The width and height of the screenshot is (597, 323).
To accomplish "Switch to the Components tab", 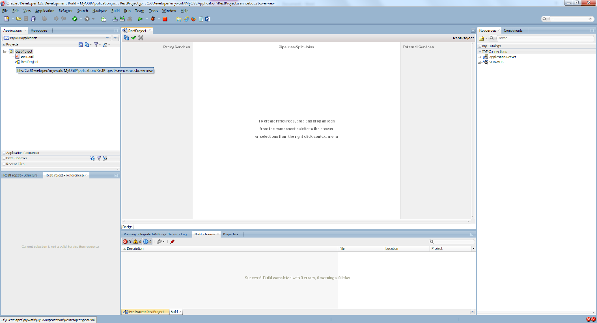I will (x=513, y=31).
